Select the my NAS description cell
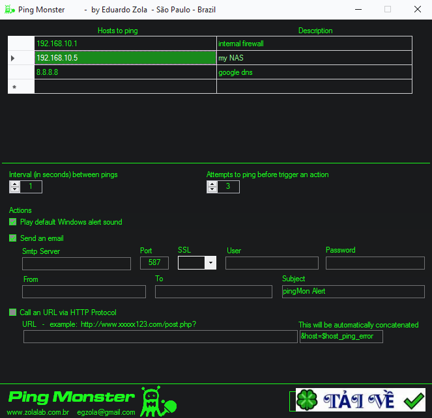Viewport: 432px width, 418px height. coord(314,58)
